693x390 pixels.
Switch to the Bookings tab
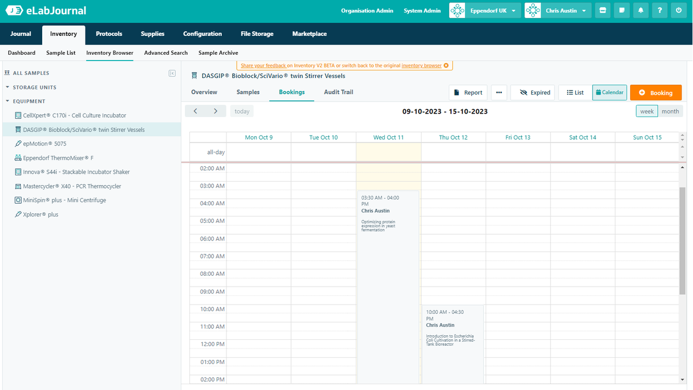[x=292, y=92]
